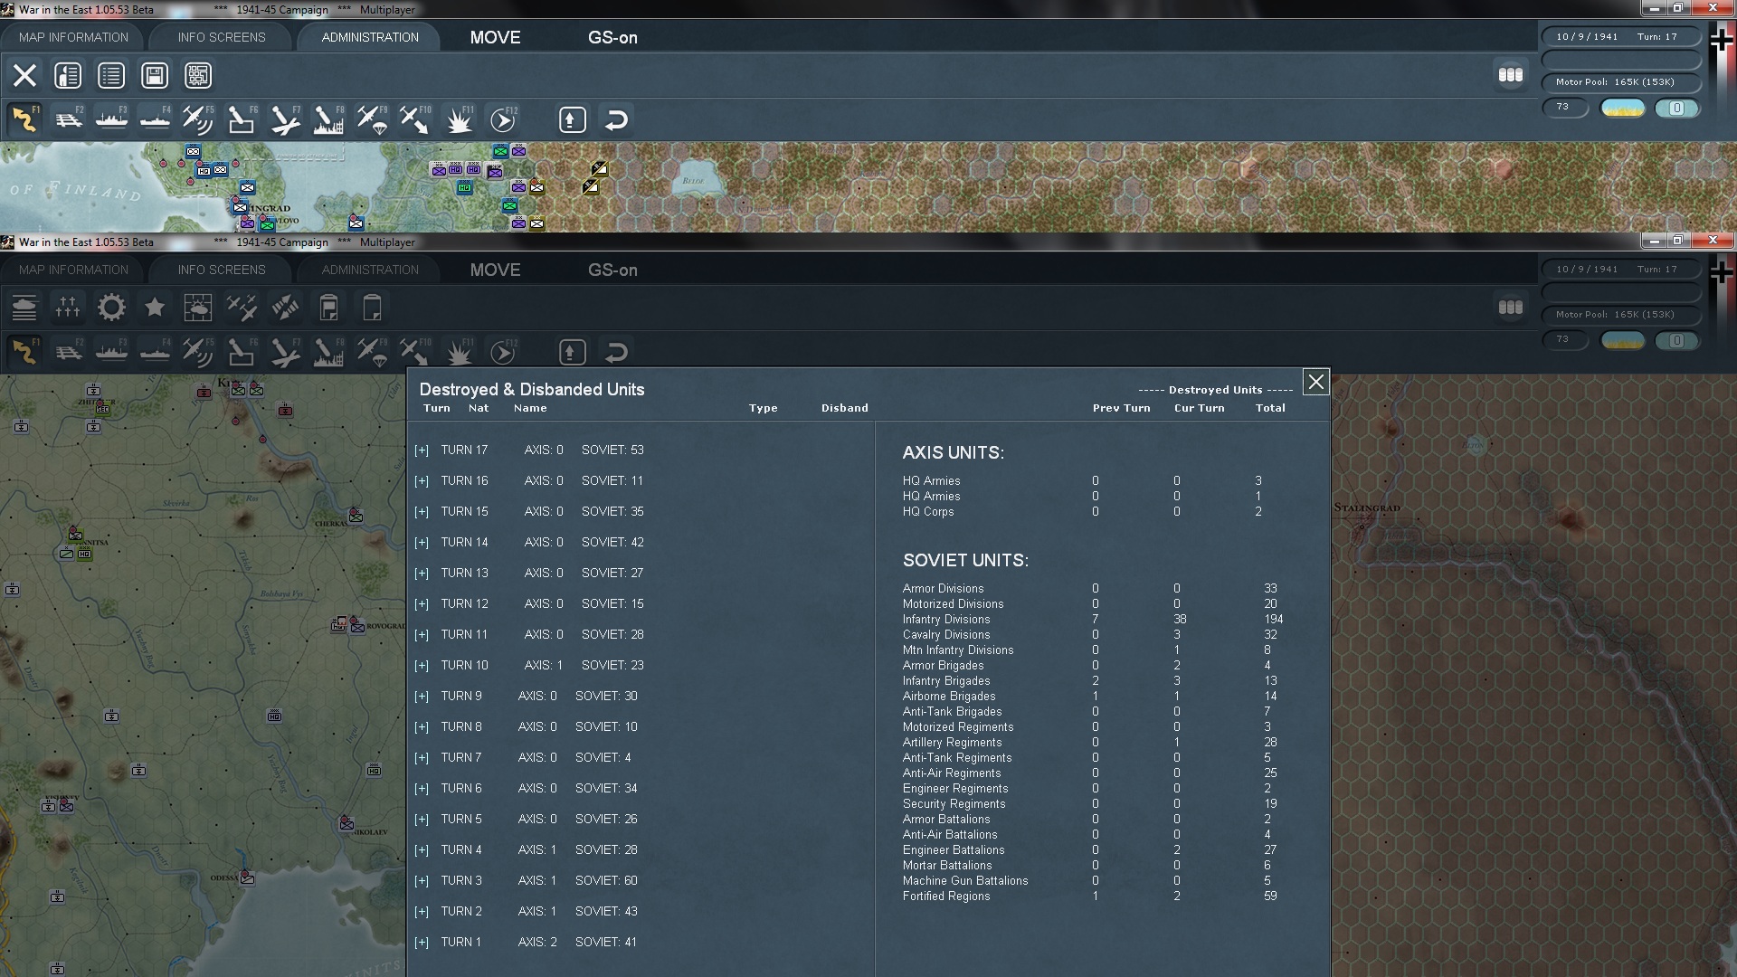Expand the TURN 10 row

tap(422, 666)
